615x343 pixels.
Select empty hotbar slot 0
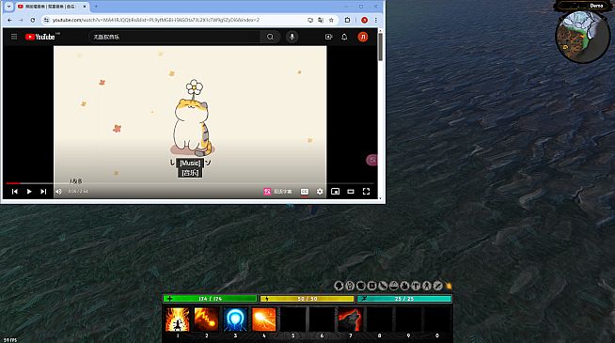pyautogui.click(x=437, y=320)
